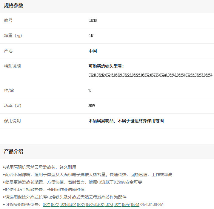214x209 pixels.
Task: Open the 03211 soldering tip link
Action: click(x=47, y=205)
